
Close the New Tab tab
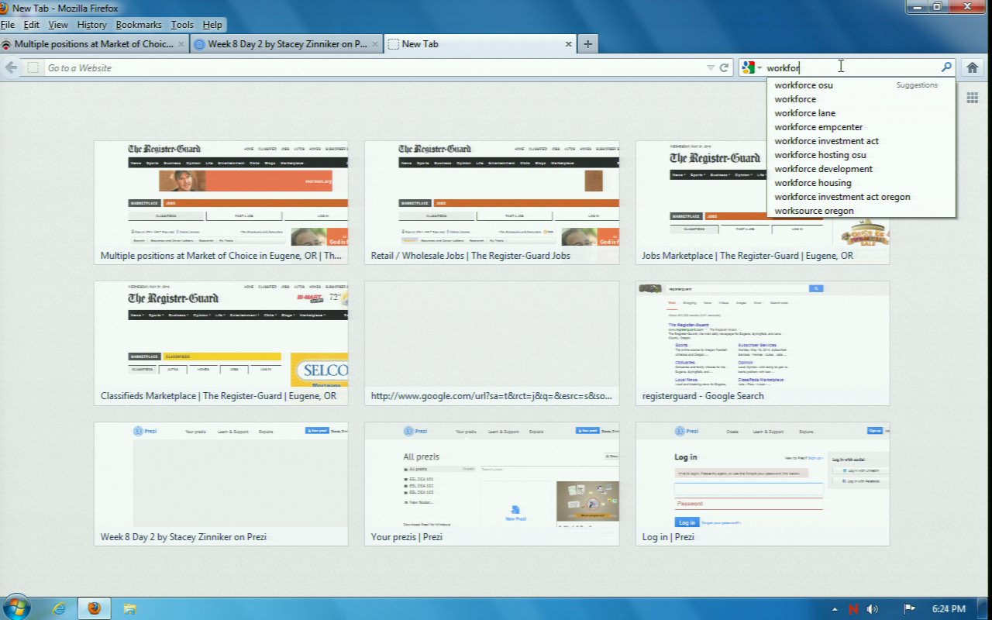[569, 44]
